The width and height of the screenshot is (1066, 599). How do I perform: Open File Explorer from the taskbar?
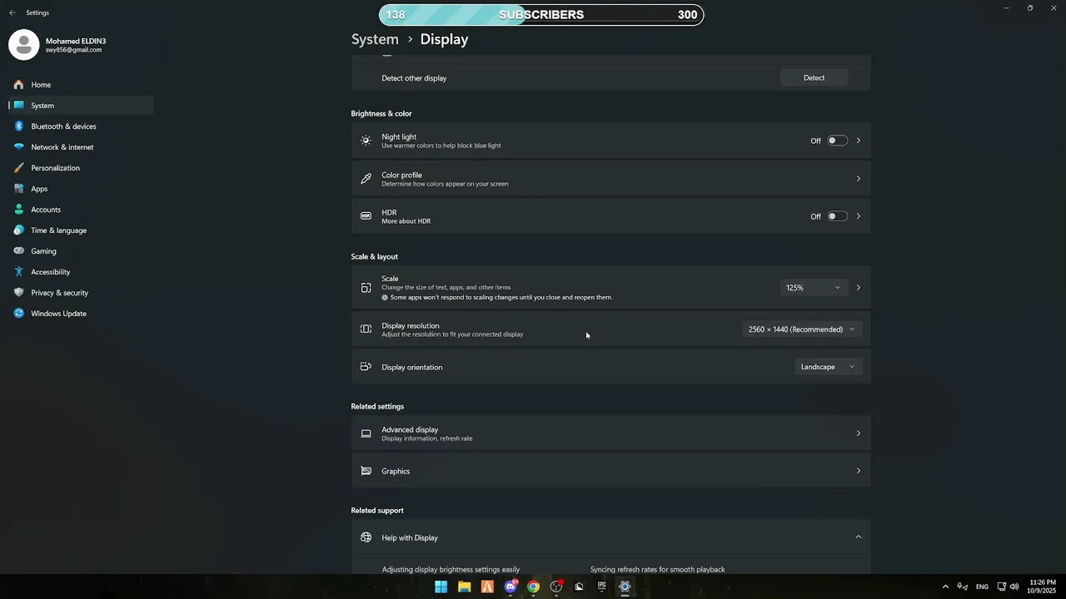click(x=465, y=587)
